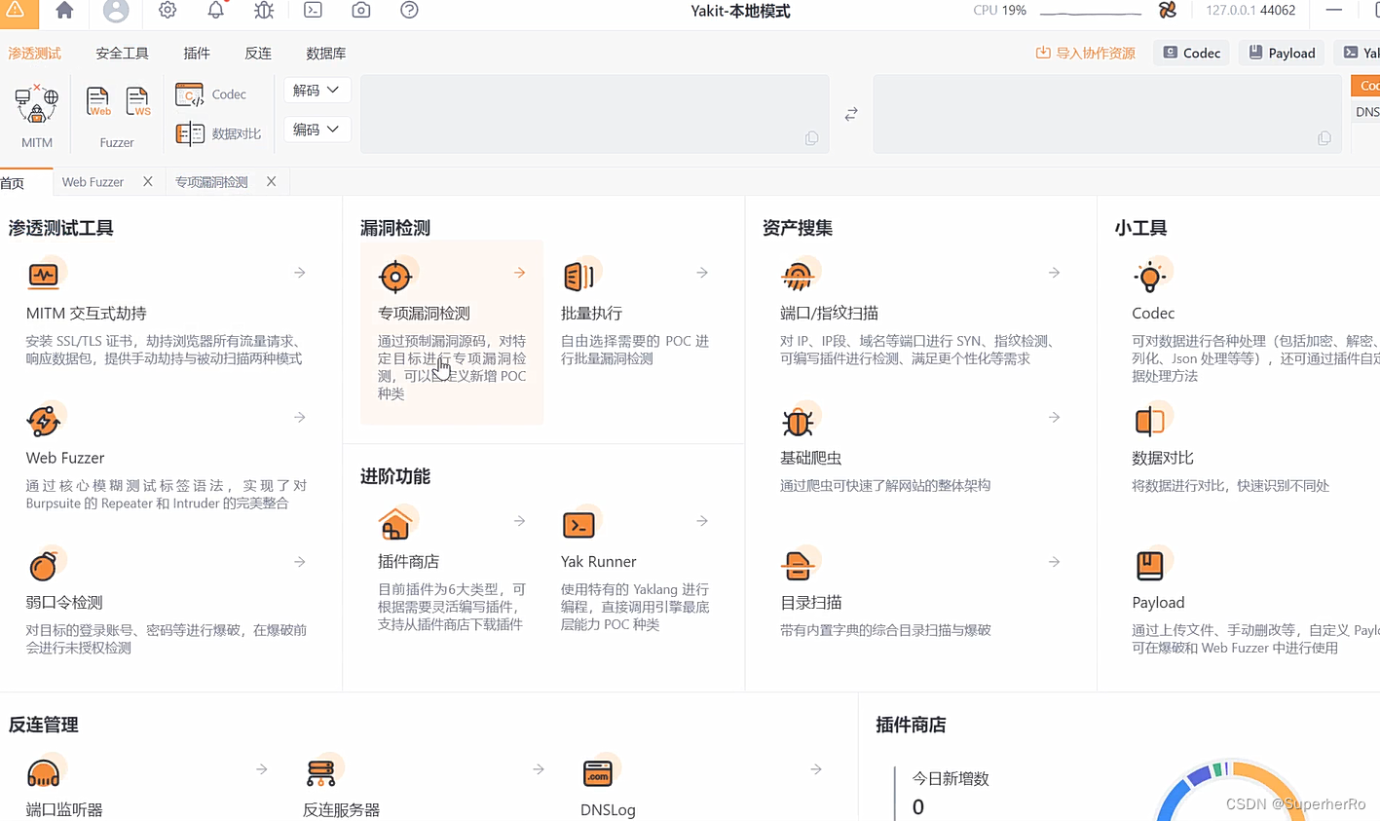Click 导入协作资源 link
Viewport: 1380px width, 821px height.
(1085, 53)
